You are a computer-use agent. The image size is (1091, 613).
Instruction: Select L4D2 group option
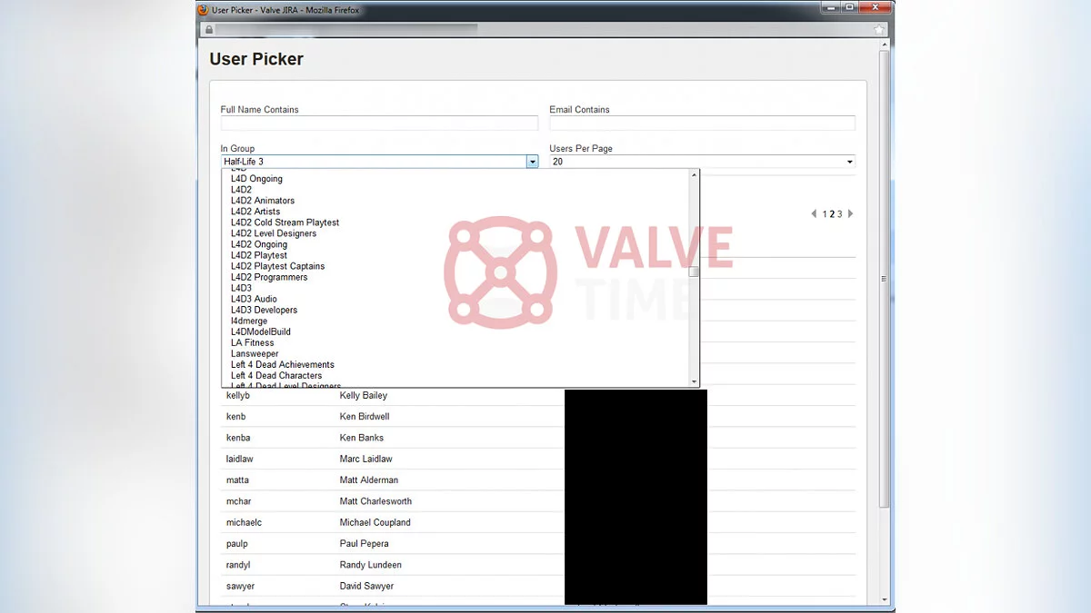[241, 190]
